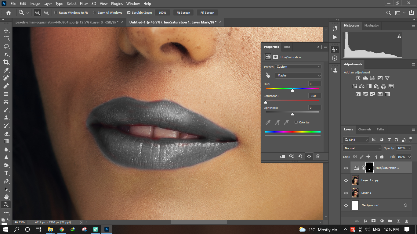Click the Saturation slider handle

click(x=266, y=102)
